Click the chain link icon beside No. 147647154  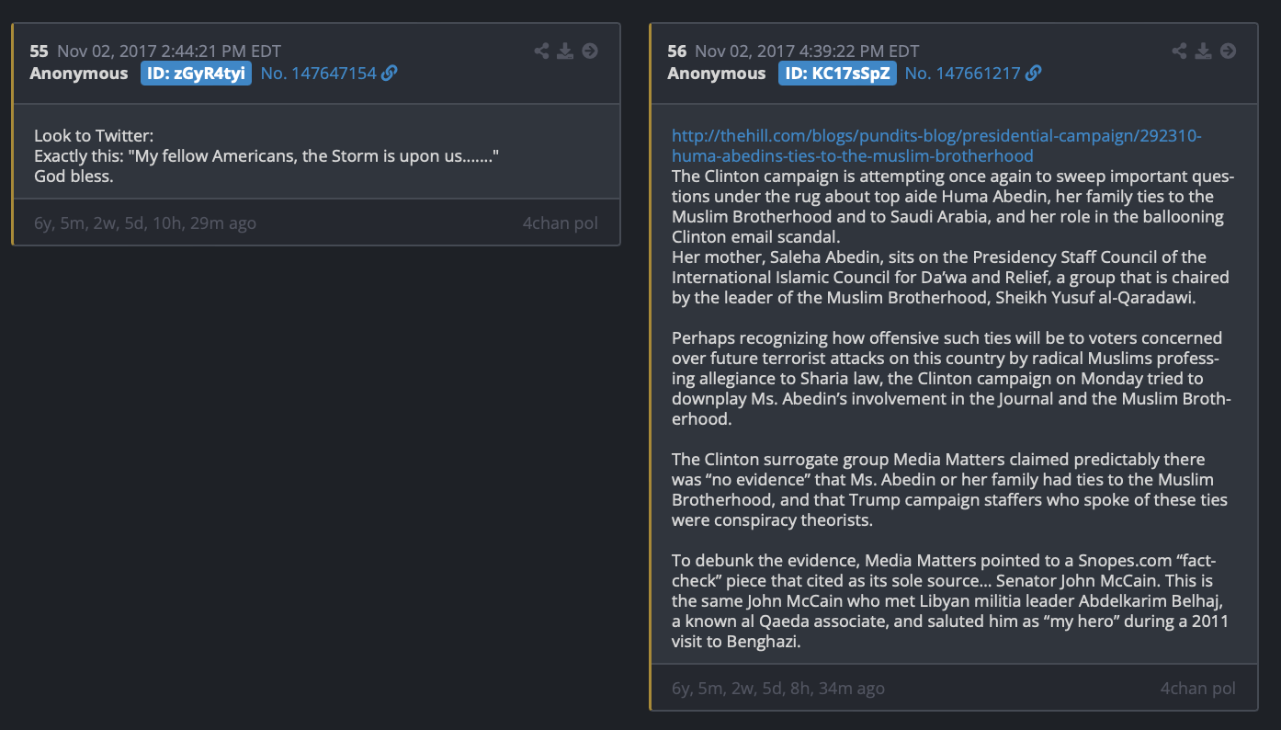[x=390, y=74]
